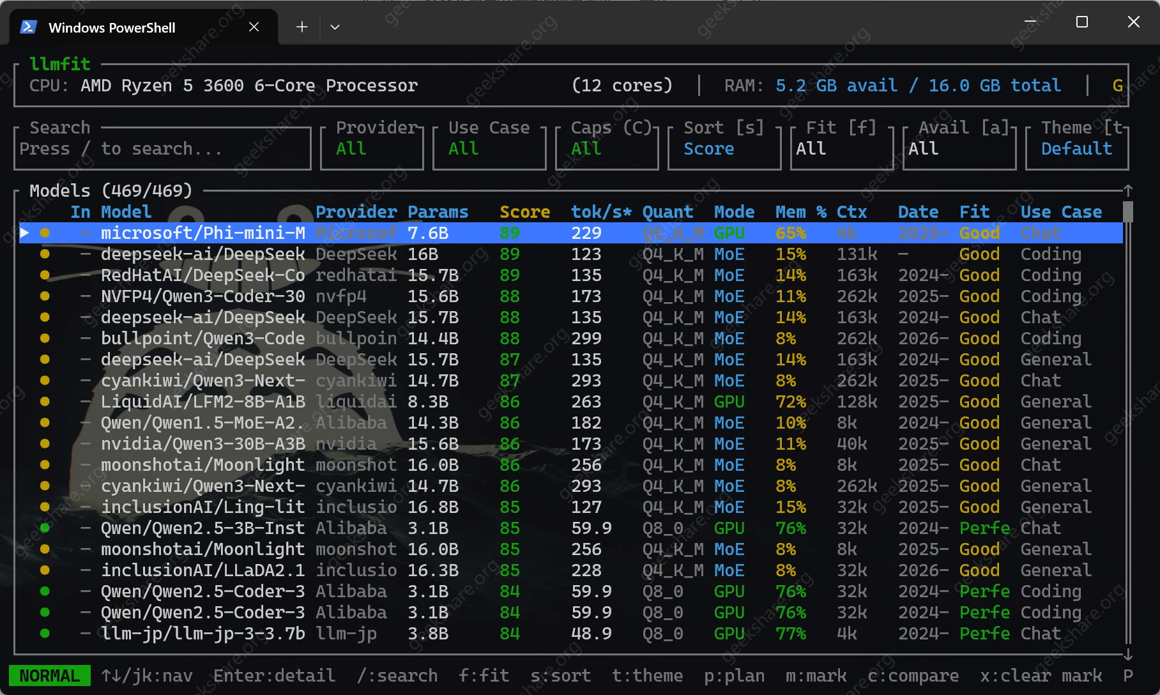Change the Sort option showing Score
Viewport: 1160px width, 695px height.
(724, 148)
